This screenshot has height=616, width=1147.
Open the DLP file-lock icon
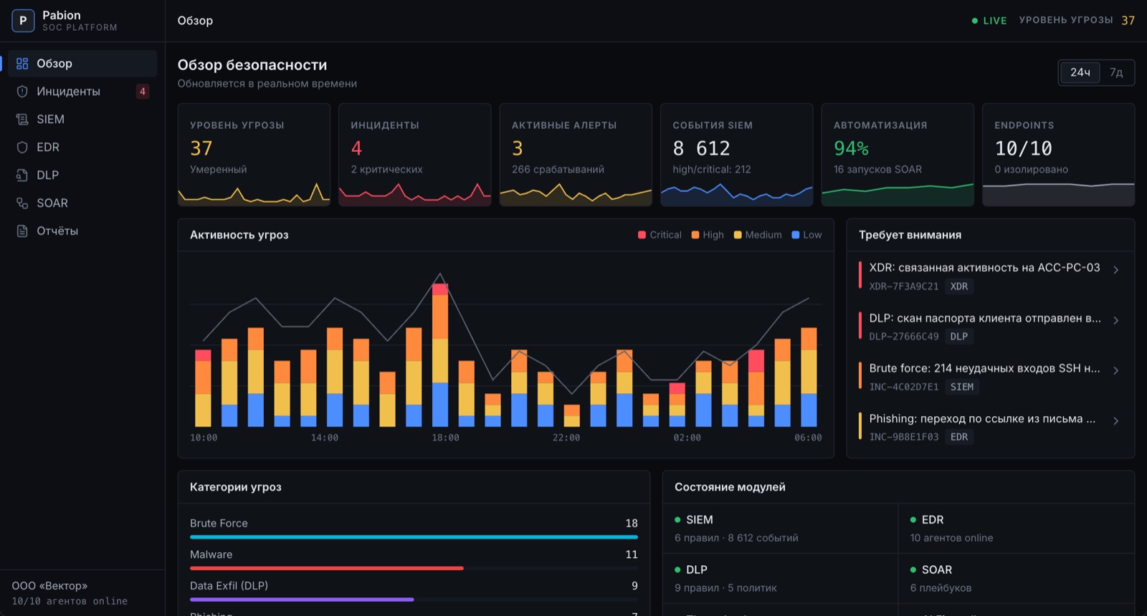coord(22,175)
